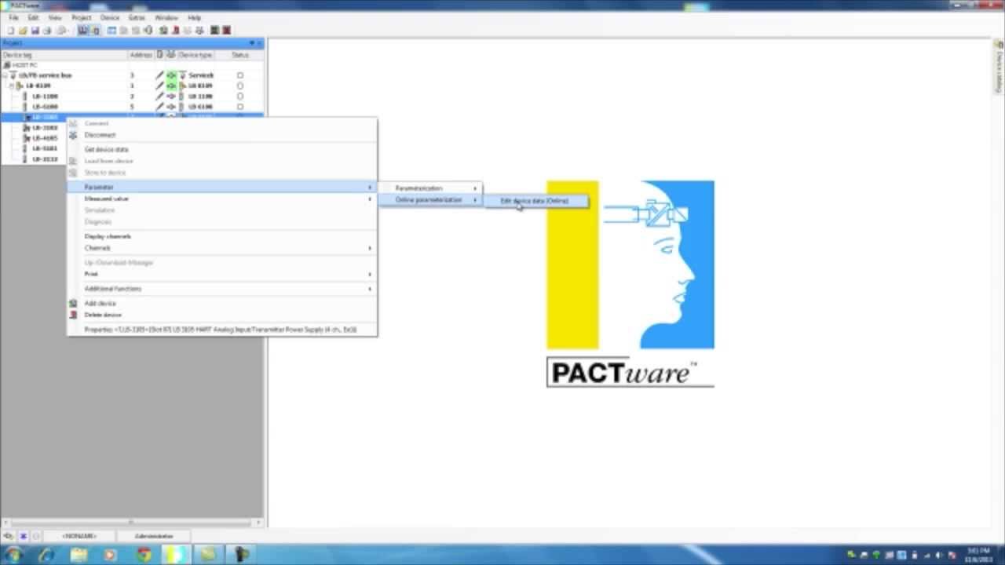Click the connection icon in LB-6108 row
The width and height of the screenshot is (1005, 565).
pyautogui.click(x=170, y=107)
